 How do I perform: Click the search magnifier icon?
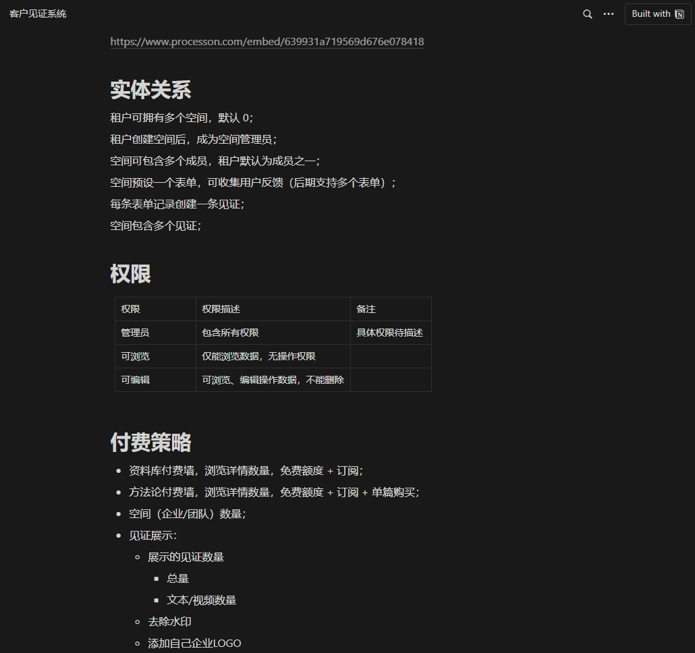click(587, 14)
